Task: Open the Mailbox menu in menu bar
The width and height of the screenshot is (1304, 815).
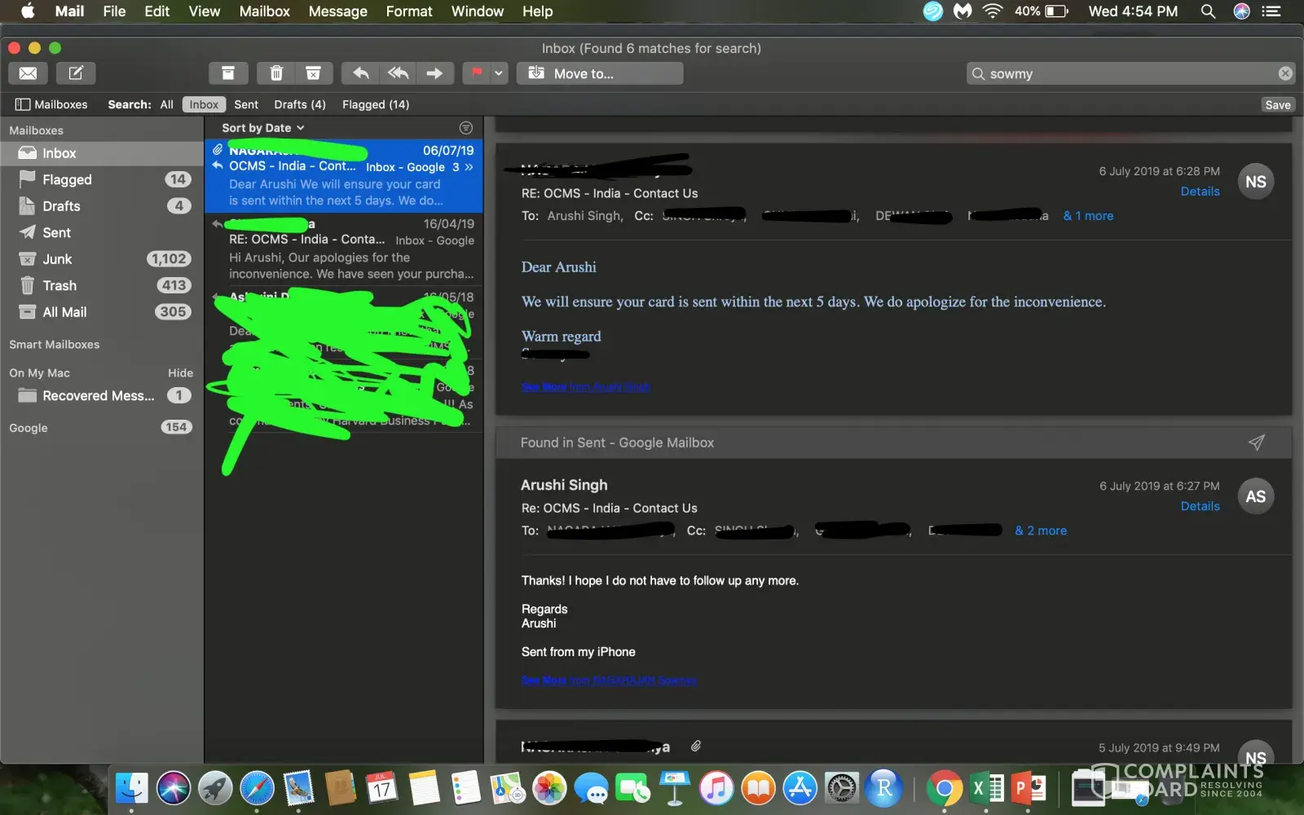Action: coord(264,11)
